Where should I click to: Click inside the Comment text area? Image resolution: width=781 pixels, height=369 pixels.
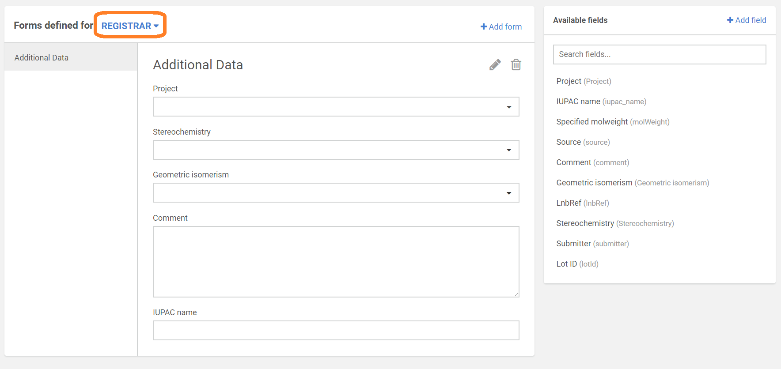pyautogui.click(x=336, y=262)
